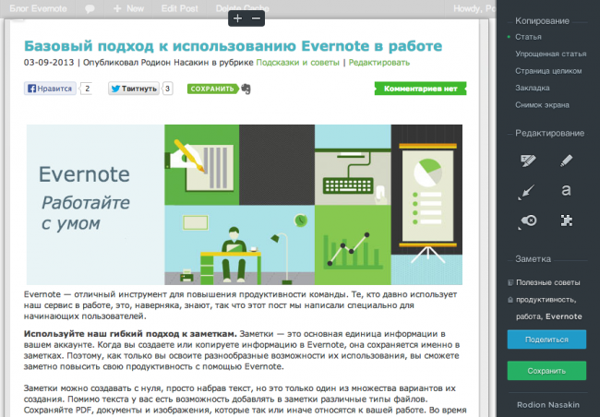Viewport: 600px width, 417px height.
Task: Open the Howdy user menu
Action: (x=474, y=9)
